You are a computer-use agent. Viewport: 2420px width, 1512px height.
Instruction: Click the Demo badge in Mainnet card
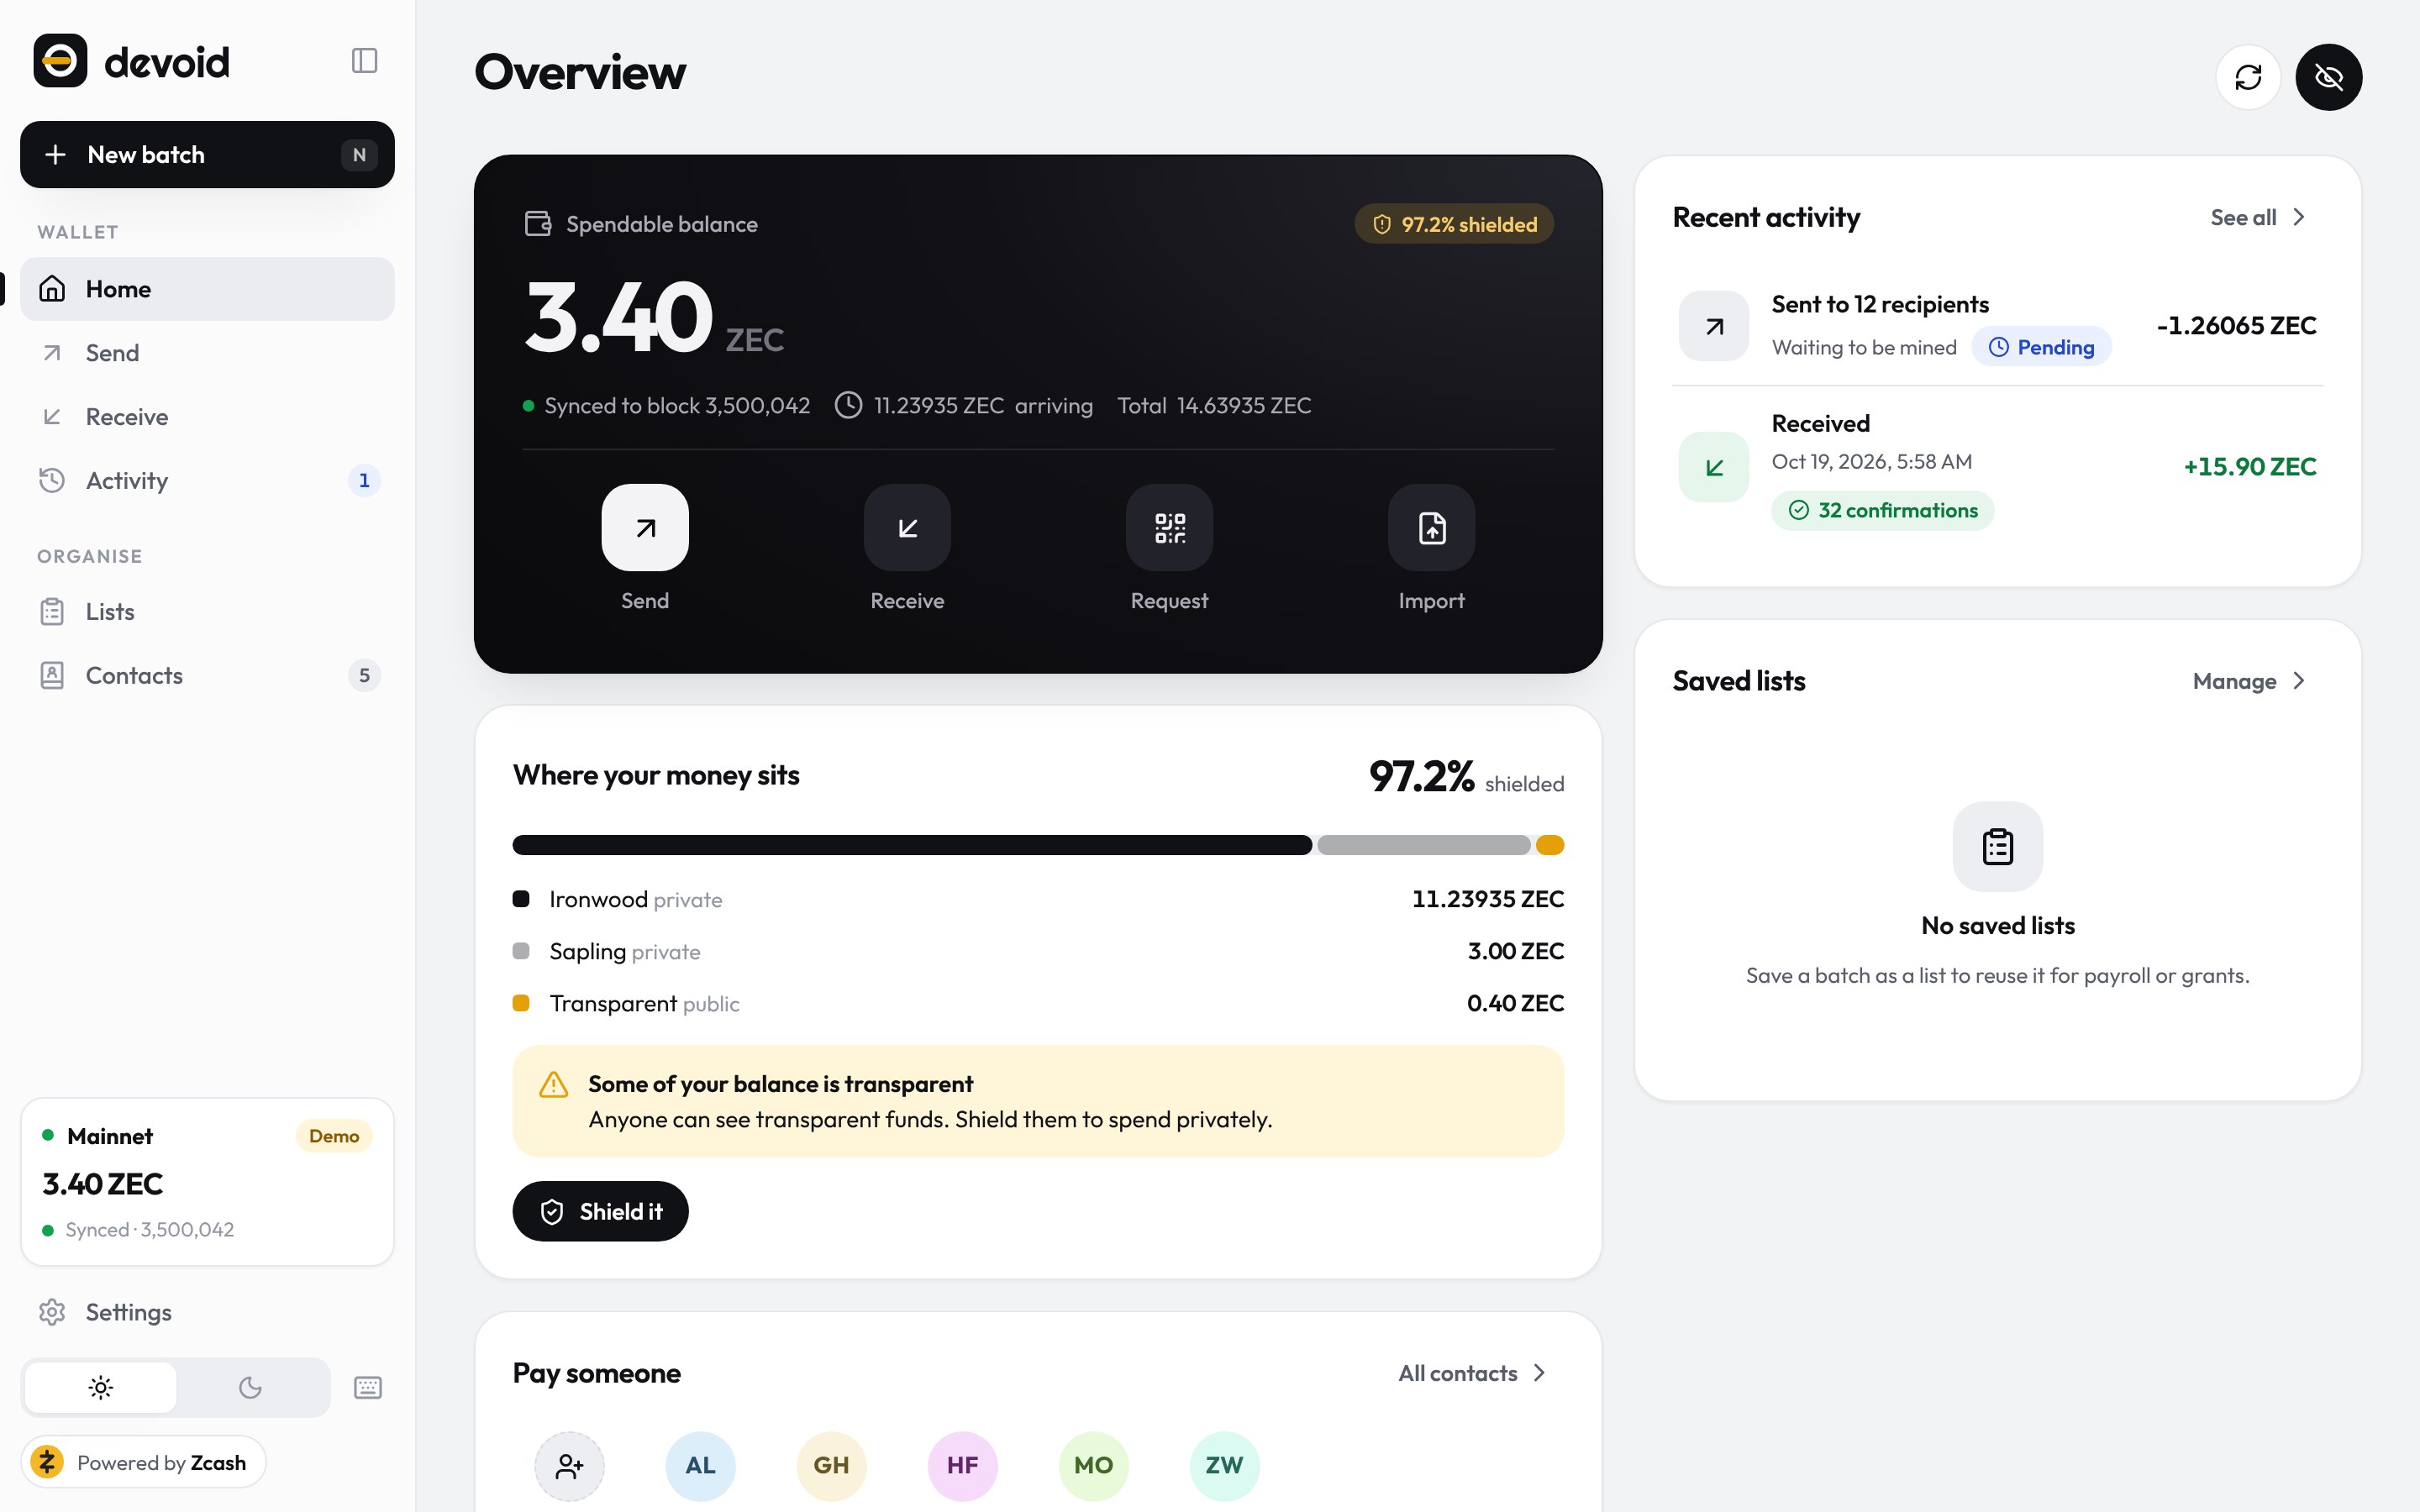pyautogui.click(x=334, y=1137)
